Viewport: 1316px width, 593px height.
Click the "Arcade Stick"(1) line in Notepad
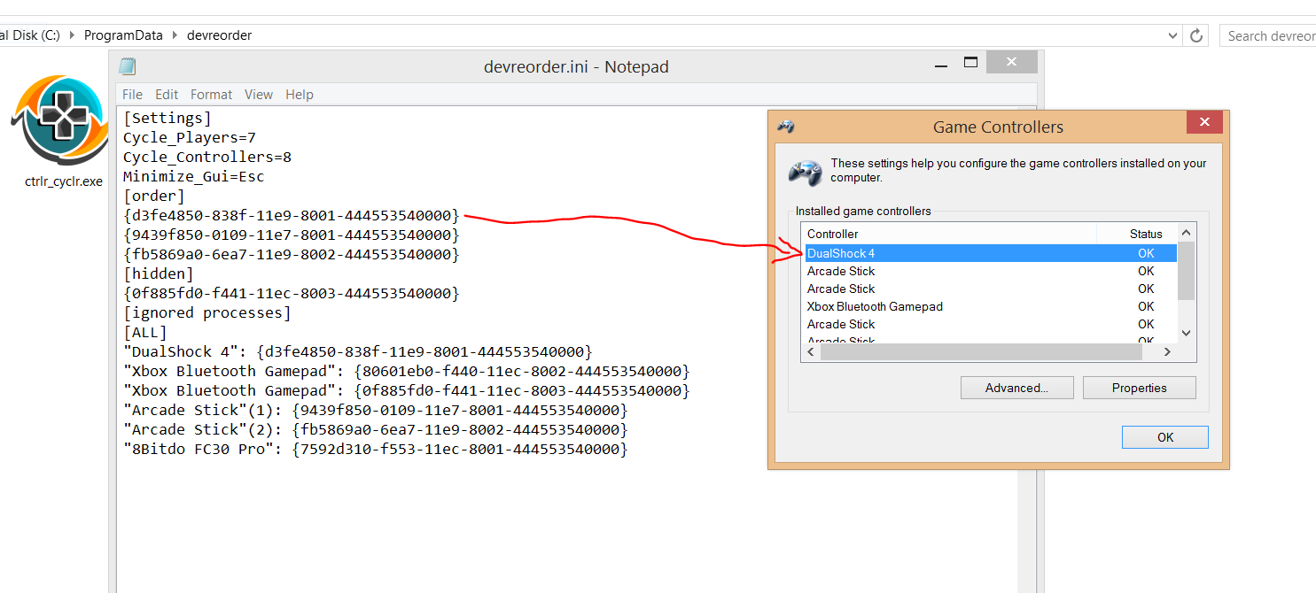click(376, 410)
